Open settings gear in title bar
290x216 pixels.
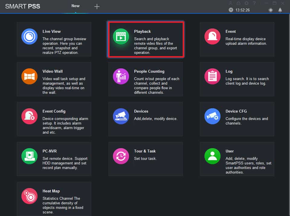[x=246, y=3]
